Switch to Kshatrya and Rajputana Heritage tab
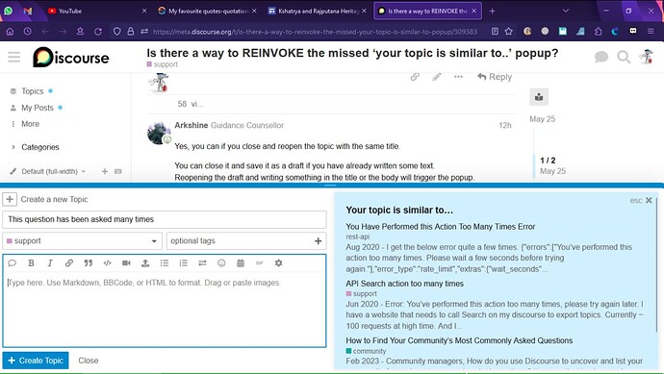This screenshot has width=664, height=374. point(317,11)
